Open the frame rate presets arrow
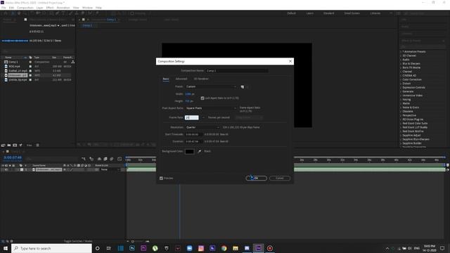450x253 pixels. tap(203, 117)
